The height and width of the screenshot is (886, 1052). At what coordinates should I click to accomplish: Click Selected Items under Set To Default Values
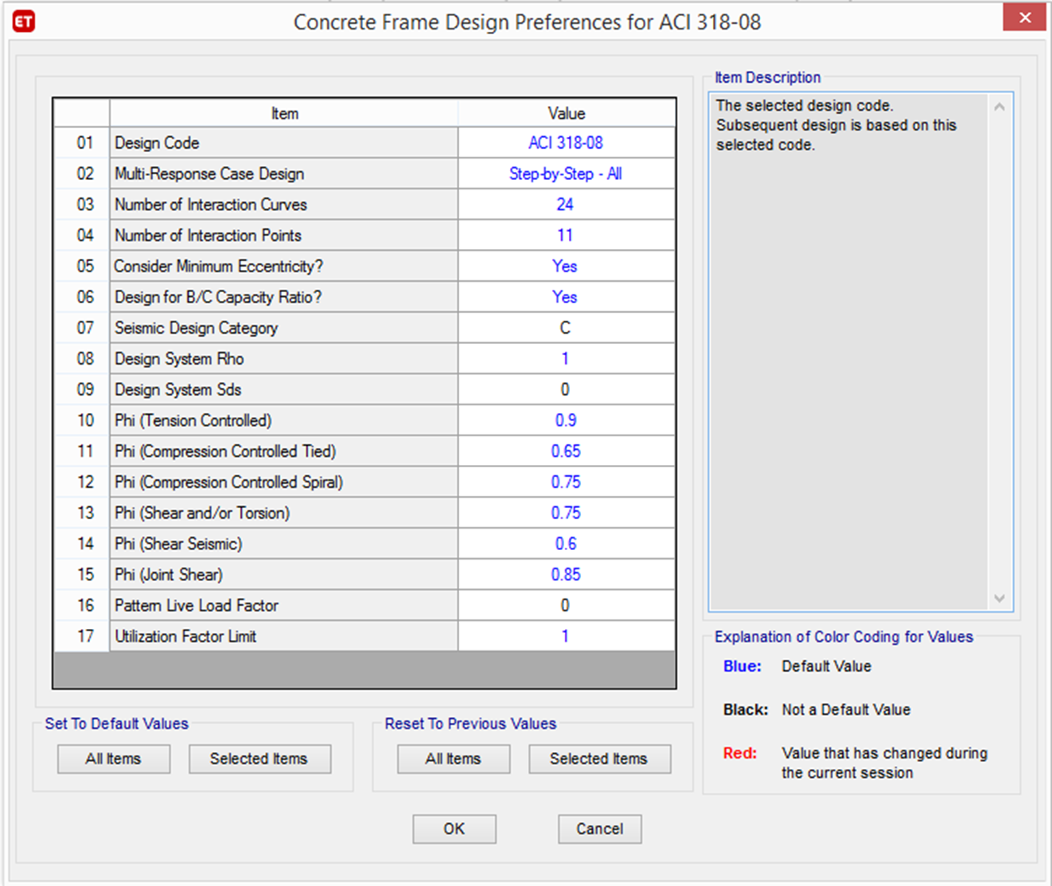[x=259, y=759]
